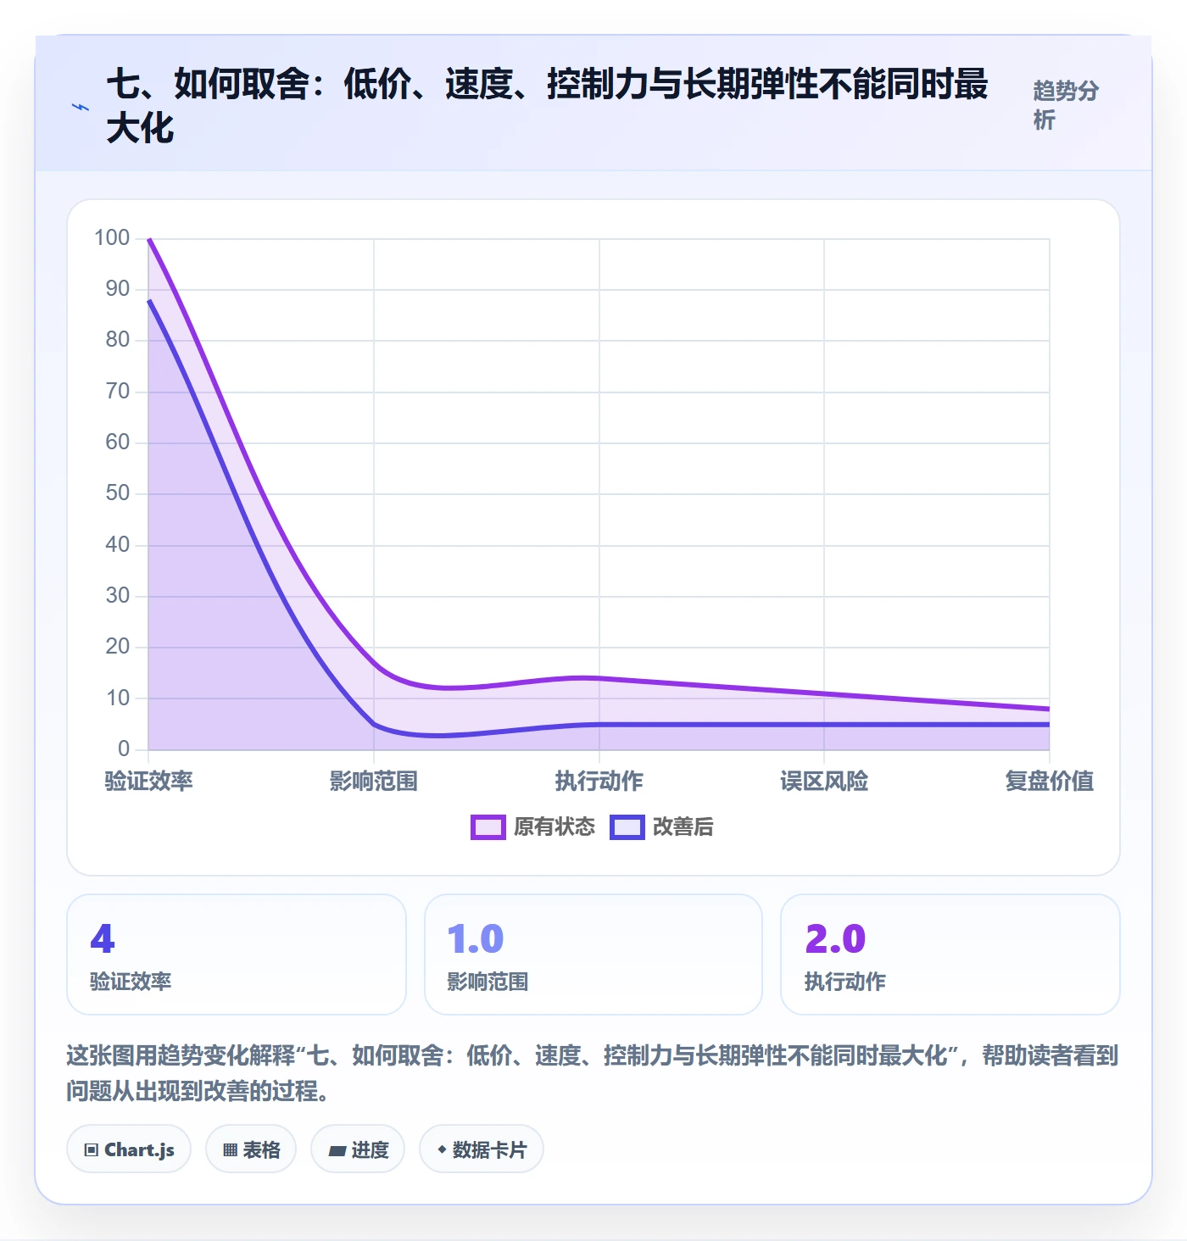The image size is (1187, 1241).
Task: Click the heading 七、如何取舍
Action: tap(548, 106)
